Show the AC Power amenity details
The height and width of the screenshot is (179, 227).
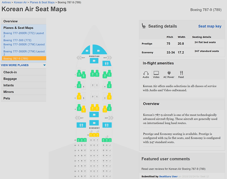169,75
